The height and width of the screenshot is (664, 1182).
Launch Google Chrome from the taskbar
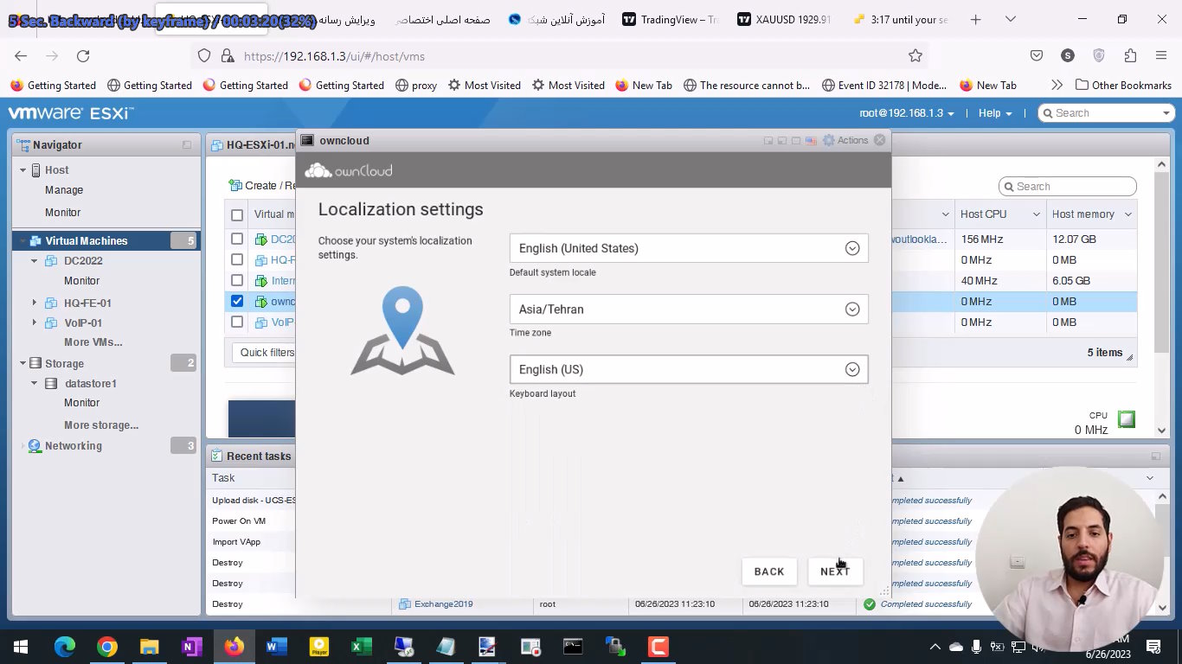click(x=107, y=647)
